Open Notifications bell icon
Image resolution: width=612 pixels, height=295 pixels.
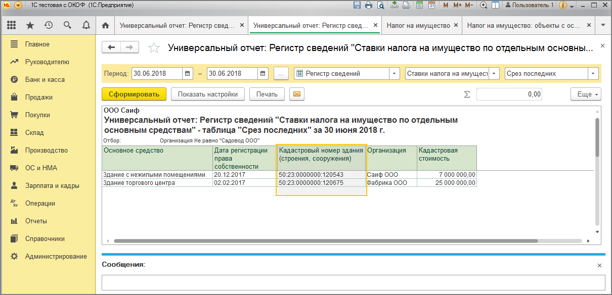(86, 25)
